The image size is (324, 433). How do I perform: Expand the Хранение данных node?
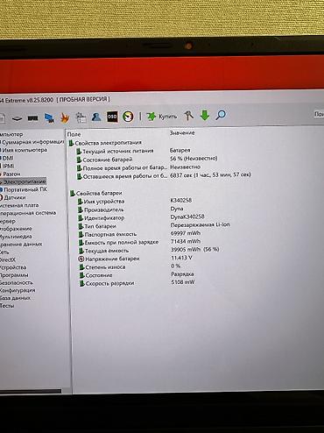click(21, 244)
